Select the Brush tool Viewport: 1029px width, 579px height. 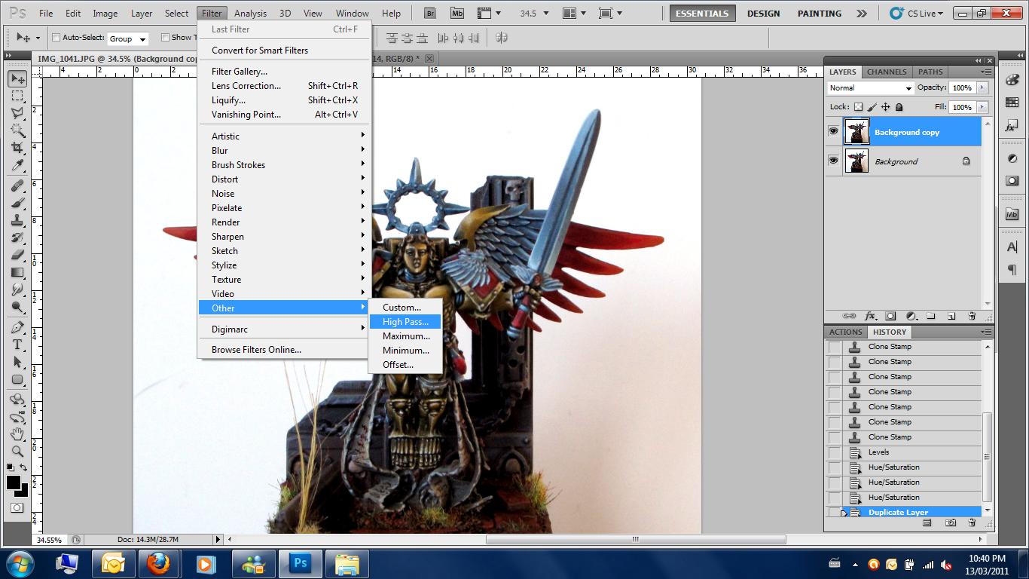[17, 203]
